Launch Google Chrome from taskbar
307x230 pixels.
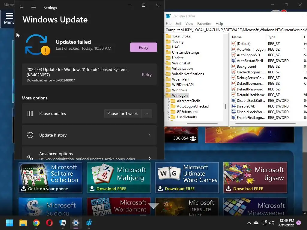36,223
